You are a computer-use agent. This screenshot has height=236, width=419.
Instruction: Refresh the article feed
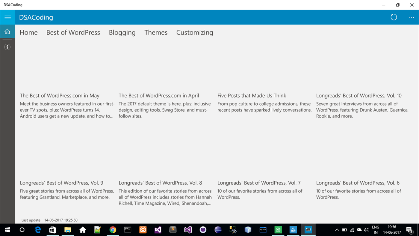394,17
